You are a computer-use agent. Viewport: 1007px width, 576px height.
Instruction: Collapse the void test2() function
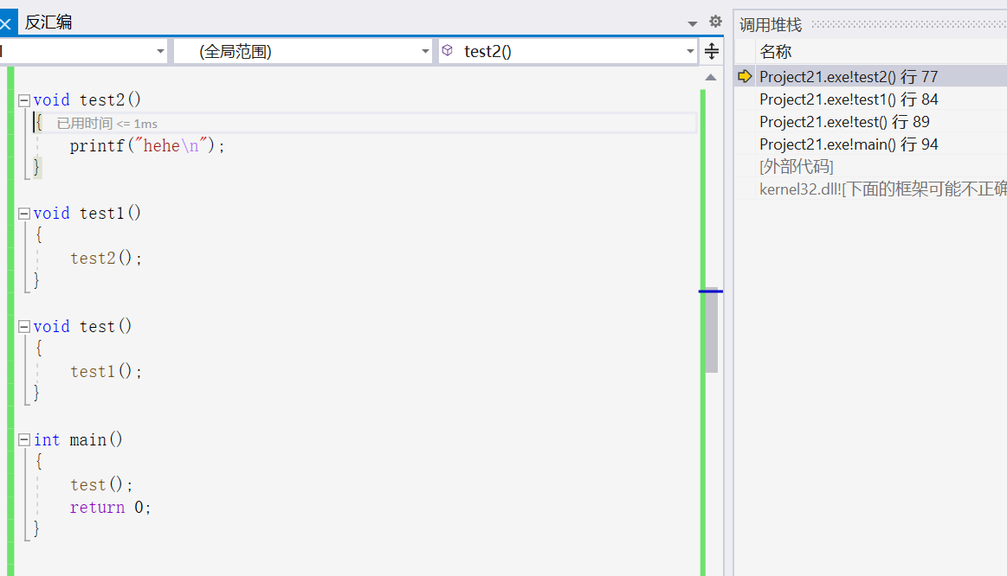point(24,100)
